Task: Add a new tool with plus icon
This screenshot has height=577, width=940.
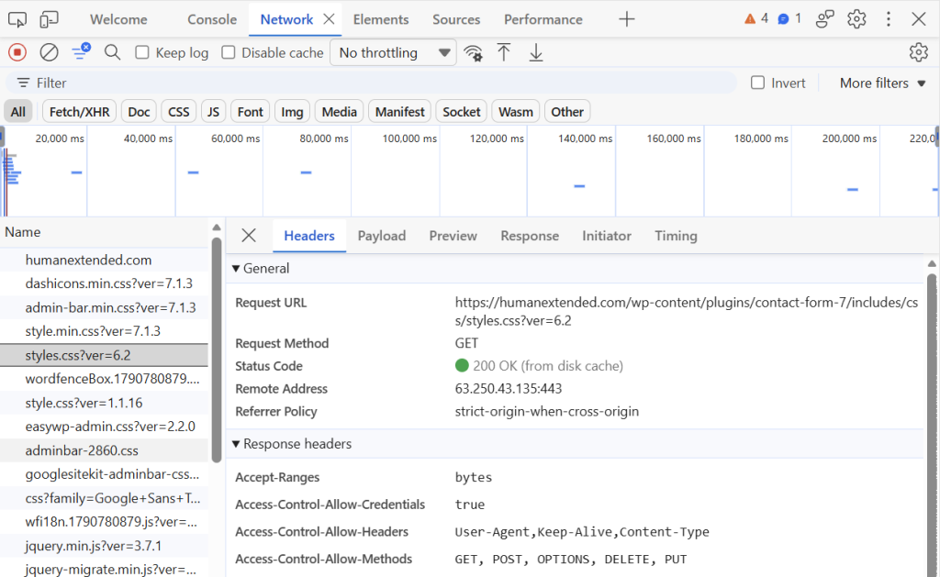Action: tap(626, 19)
